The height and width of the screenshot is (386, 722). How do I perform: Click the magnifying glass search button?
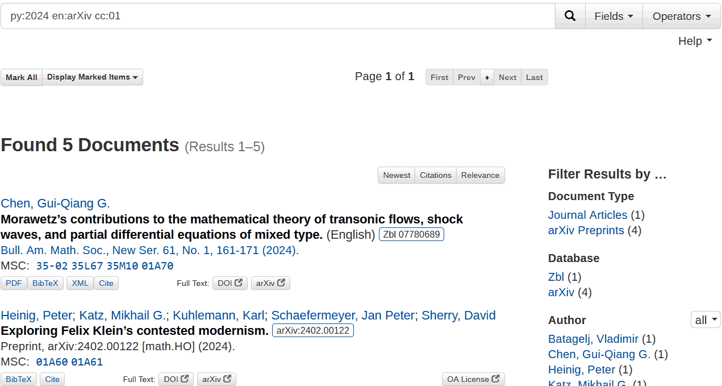pyautogui.click(x=570, y=16)
